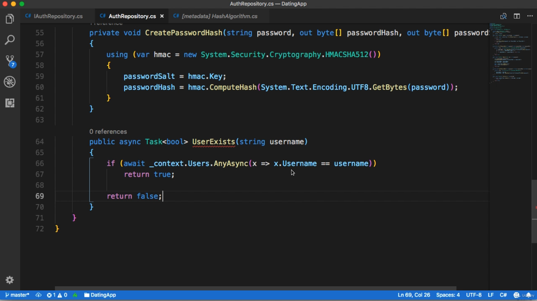The image size is (537, 301).
Task: Split the editor with the split icon
Action: tap(517, 16)
